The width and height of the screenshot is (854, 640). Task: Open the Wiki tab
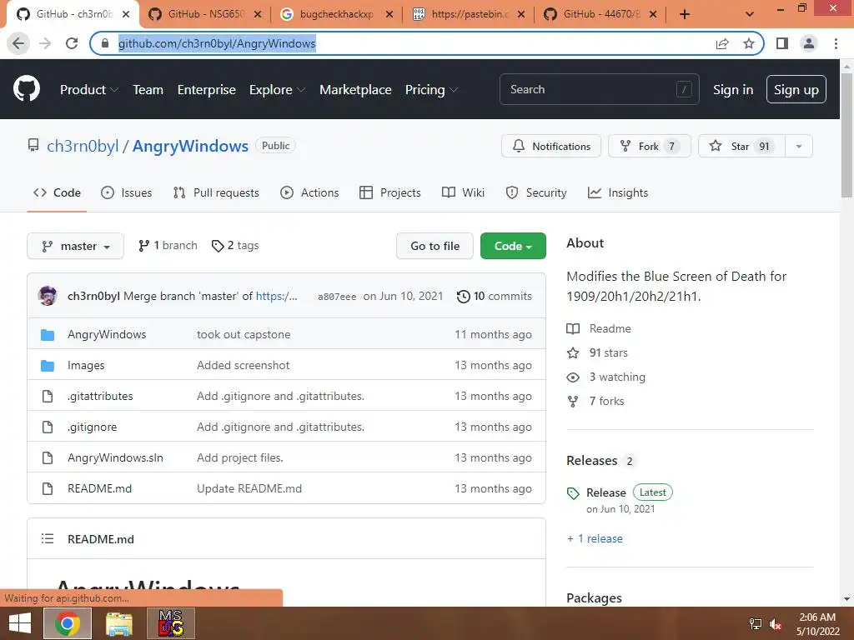(463, 192)
